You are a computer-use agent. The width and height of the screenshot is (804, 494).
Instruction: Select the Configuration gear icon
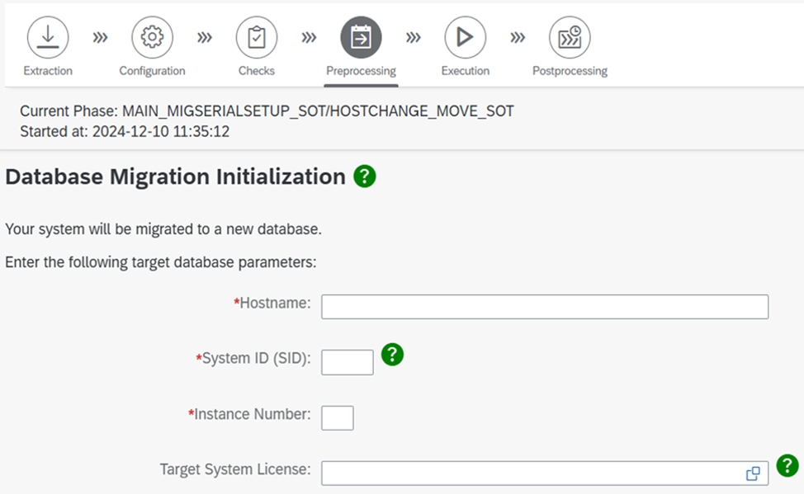(x=152, y=37)
